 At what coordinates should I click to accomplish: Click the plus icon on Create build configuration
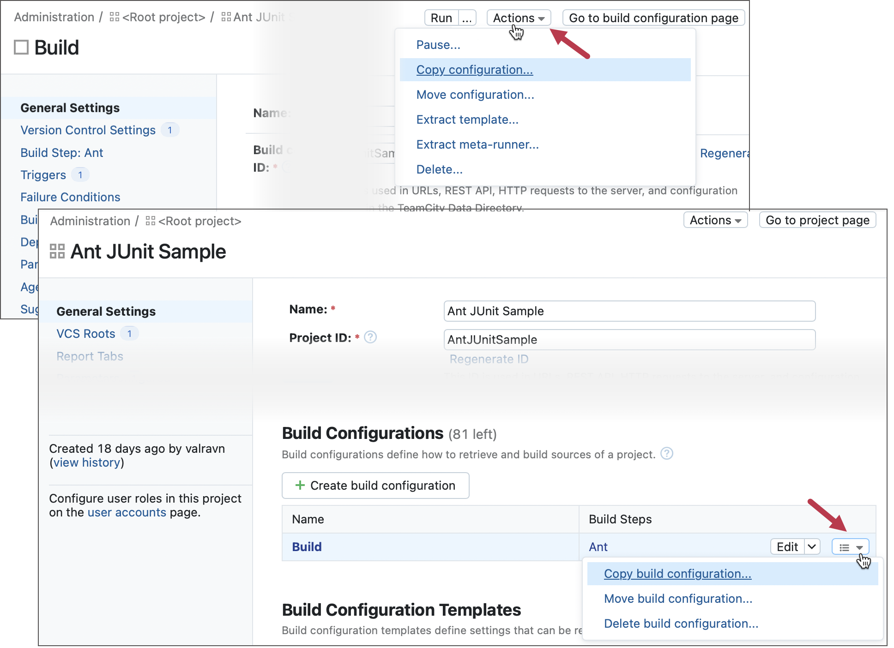pos(301,486)
